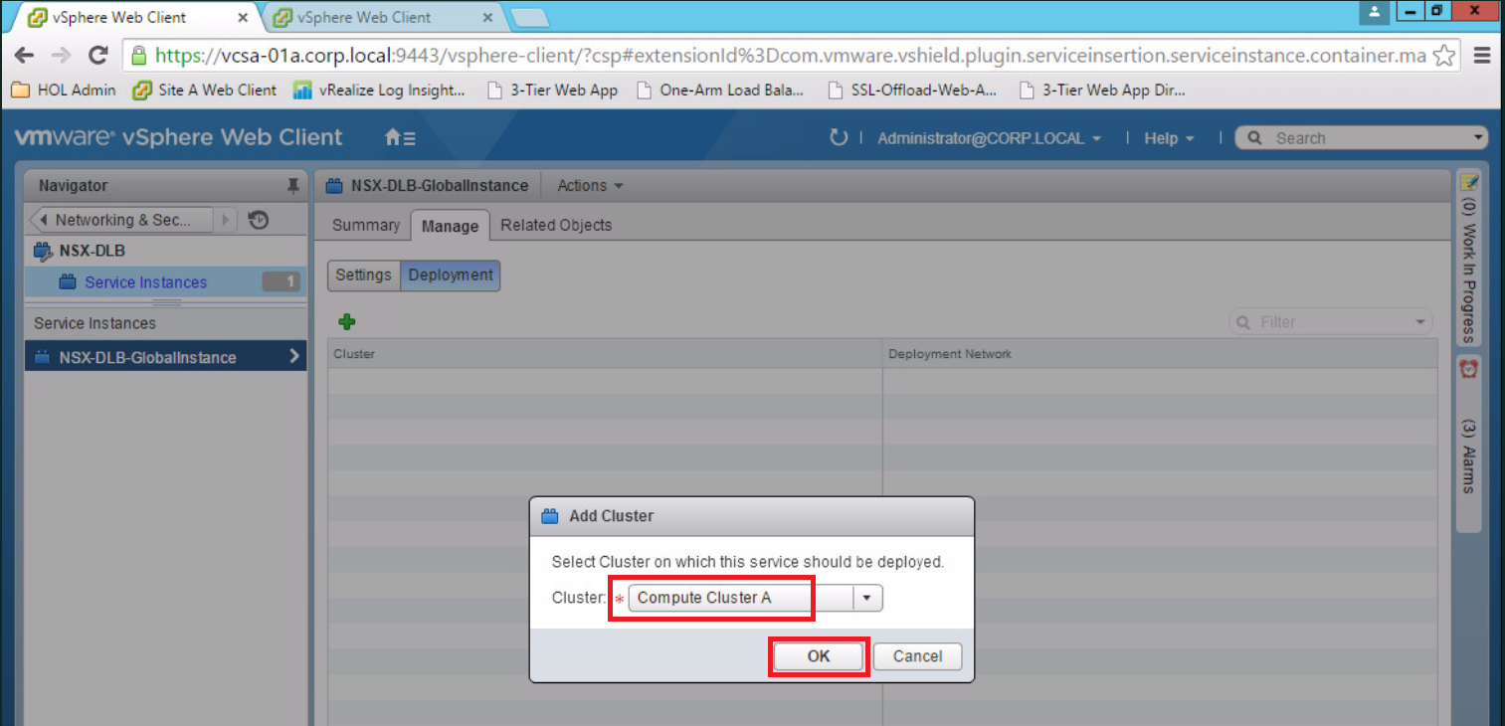The width and height of the screenshot is (1505, 726).
Task: Open Administrator@CORP.LOCAL user dropdown
Action: pos(989,138)
